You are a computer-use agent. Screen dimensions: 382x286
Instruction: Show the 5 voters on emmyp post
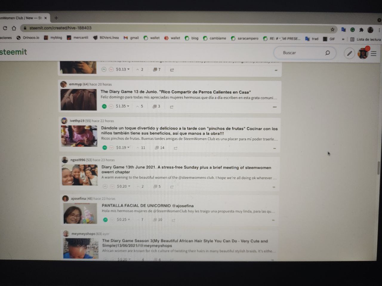(140, 106)
